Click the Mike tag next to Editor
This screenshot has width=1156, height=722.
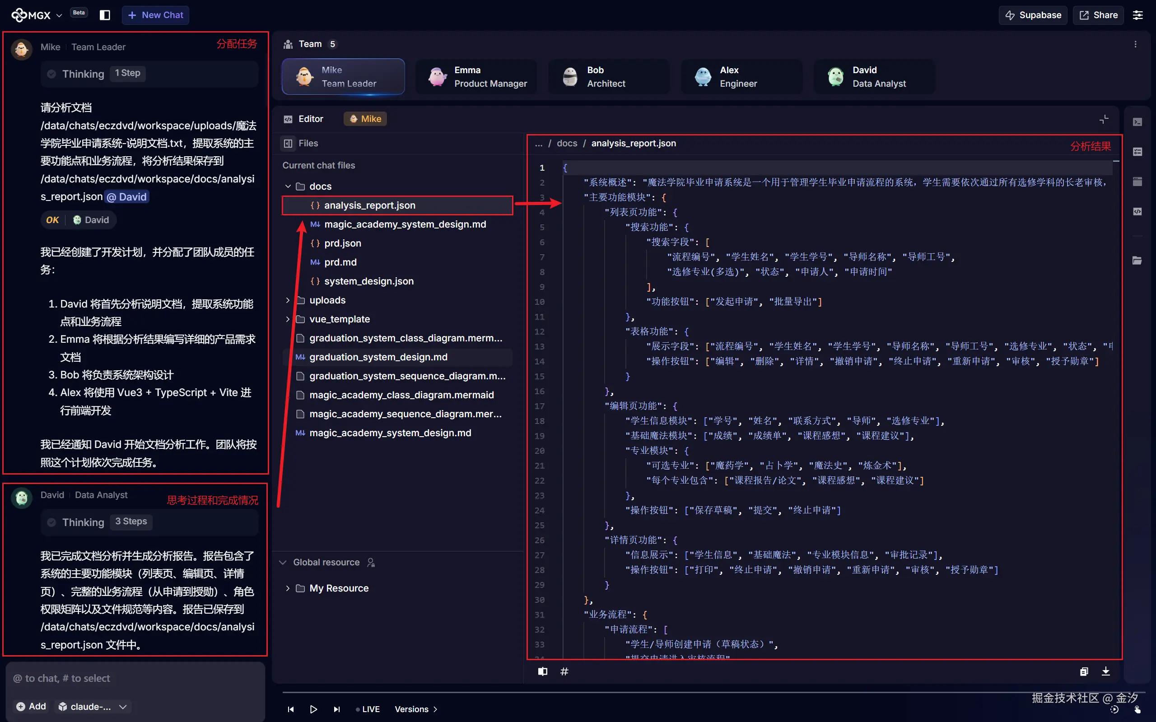pos(365,119)
